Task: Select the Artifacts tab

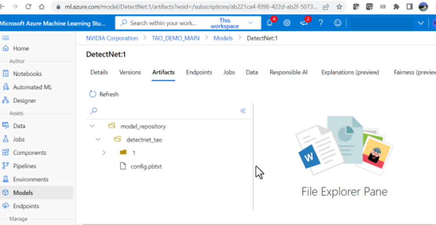Action: 164,72
